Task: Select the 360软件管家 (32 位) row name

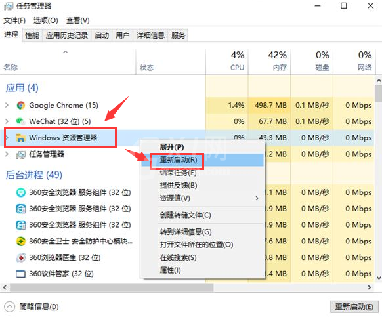Action: (x=62, y=274)
